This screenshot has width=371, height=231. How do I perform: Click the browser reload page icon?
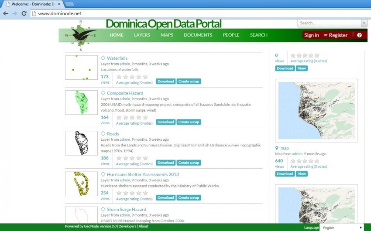(24, 14)
